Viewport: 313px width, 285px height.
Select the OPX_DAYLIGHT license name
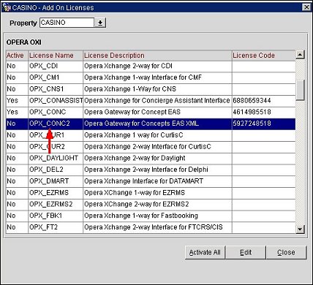coord(54,158)
